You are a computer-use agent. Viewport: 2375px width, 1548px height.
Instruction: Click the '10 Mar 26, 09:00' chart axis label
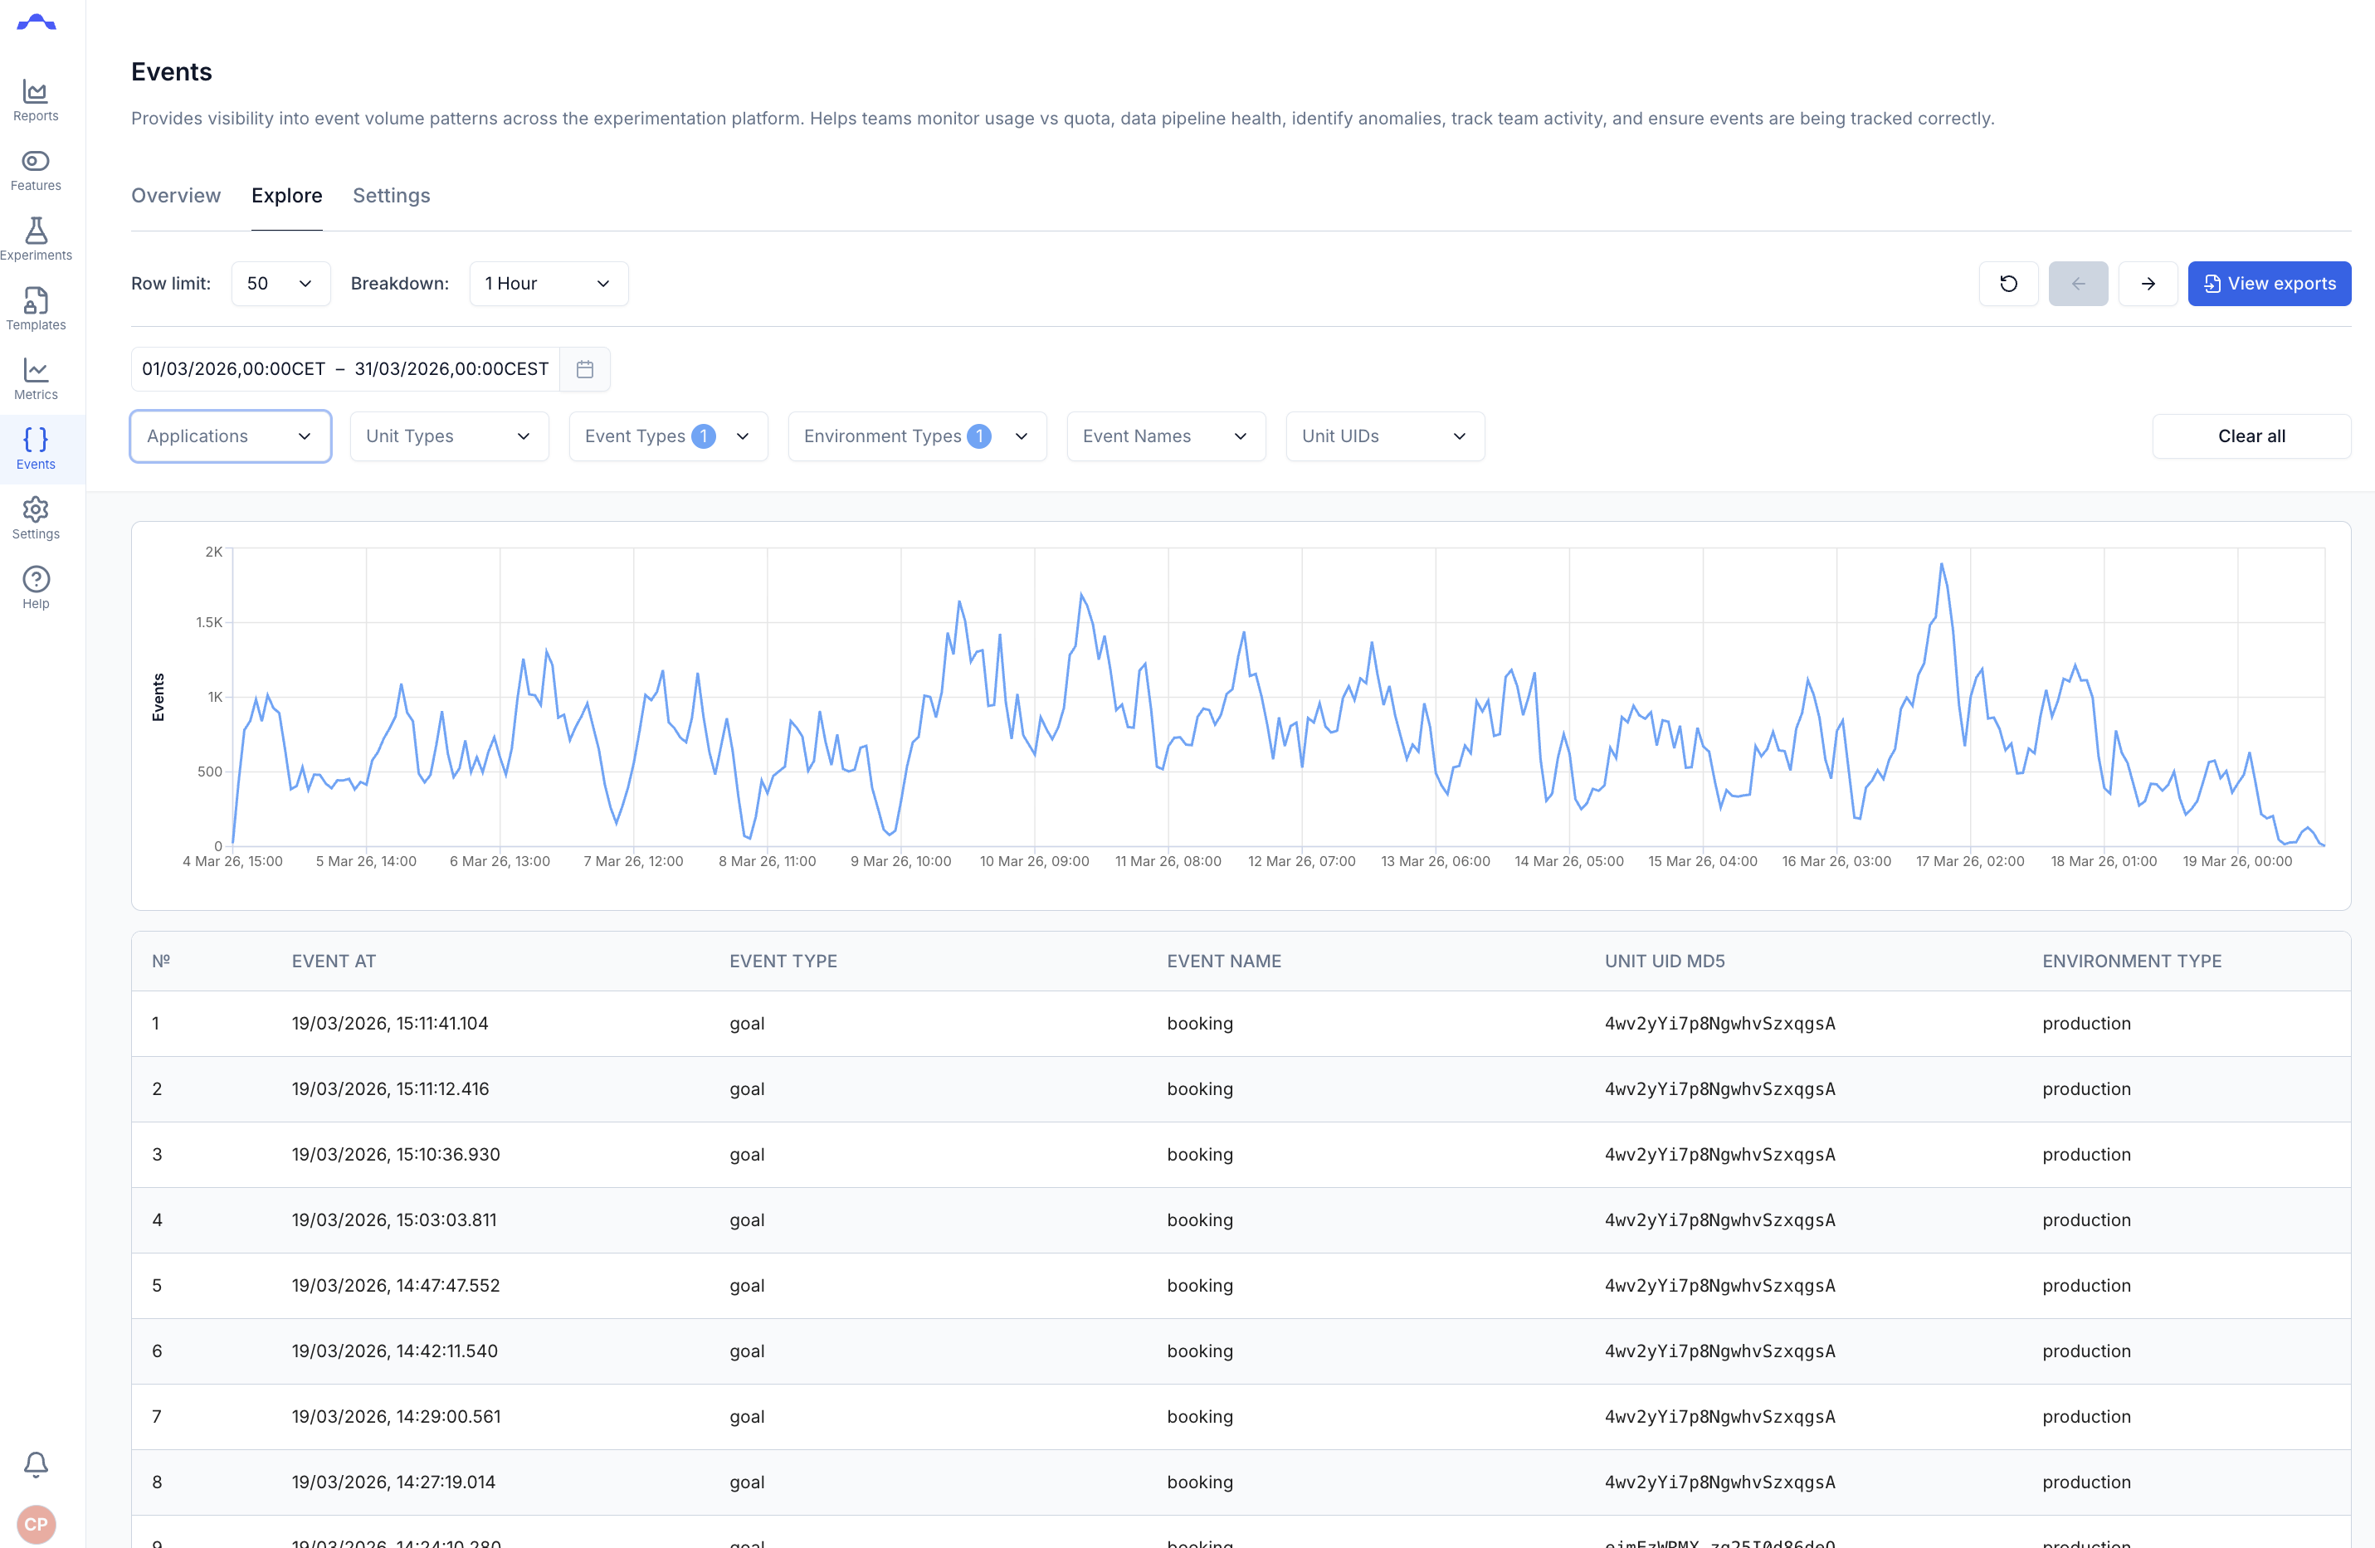click(x=1034, y=862)
